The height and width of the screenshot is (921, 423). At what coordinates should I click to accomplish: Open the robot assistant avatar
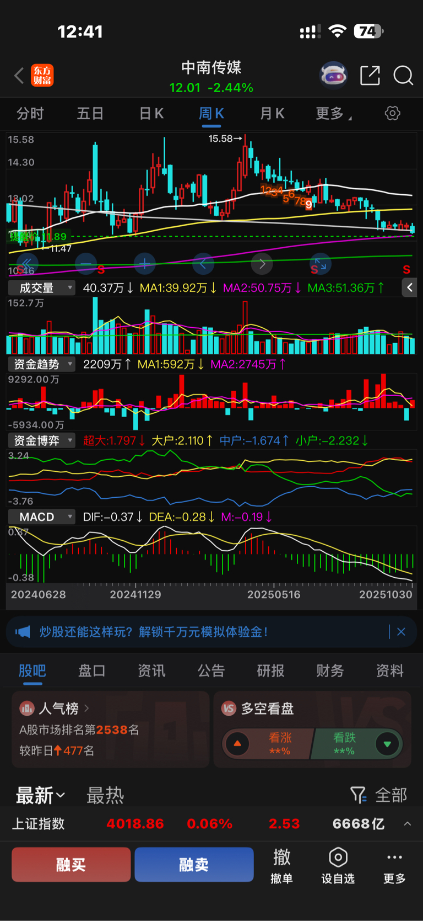(334, 75)
